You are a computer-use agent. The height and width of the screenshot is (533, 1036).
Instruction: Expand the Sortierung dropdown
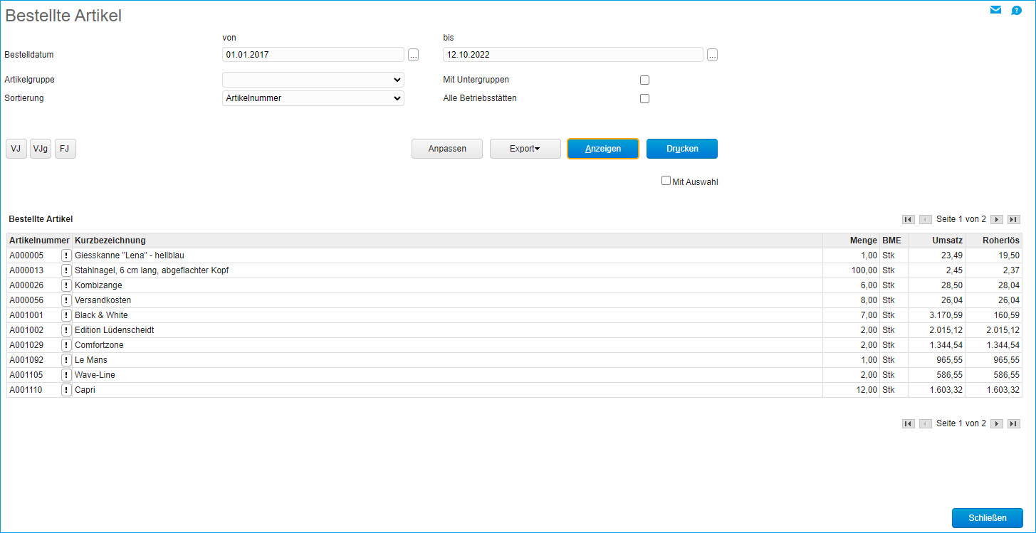[x=313, y=98]
